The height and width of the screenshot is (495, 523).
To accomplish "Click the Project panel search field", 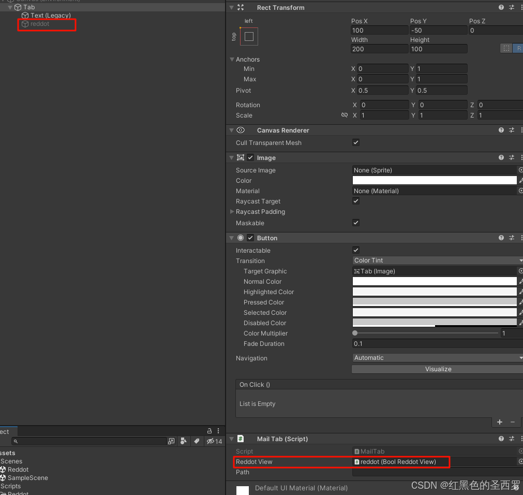I will tap(89, 441).
